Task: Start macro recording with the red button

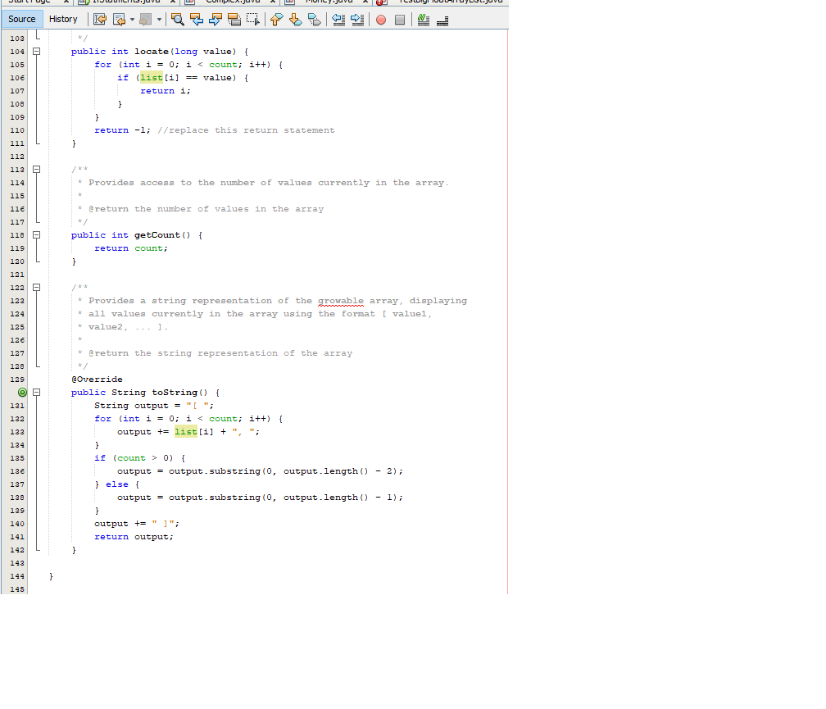Action: pos(380,20)
